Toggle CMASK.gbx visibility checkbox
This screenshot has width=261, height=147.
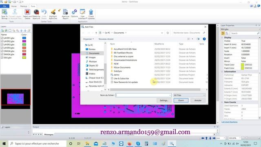point(2,51)
